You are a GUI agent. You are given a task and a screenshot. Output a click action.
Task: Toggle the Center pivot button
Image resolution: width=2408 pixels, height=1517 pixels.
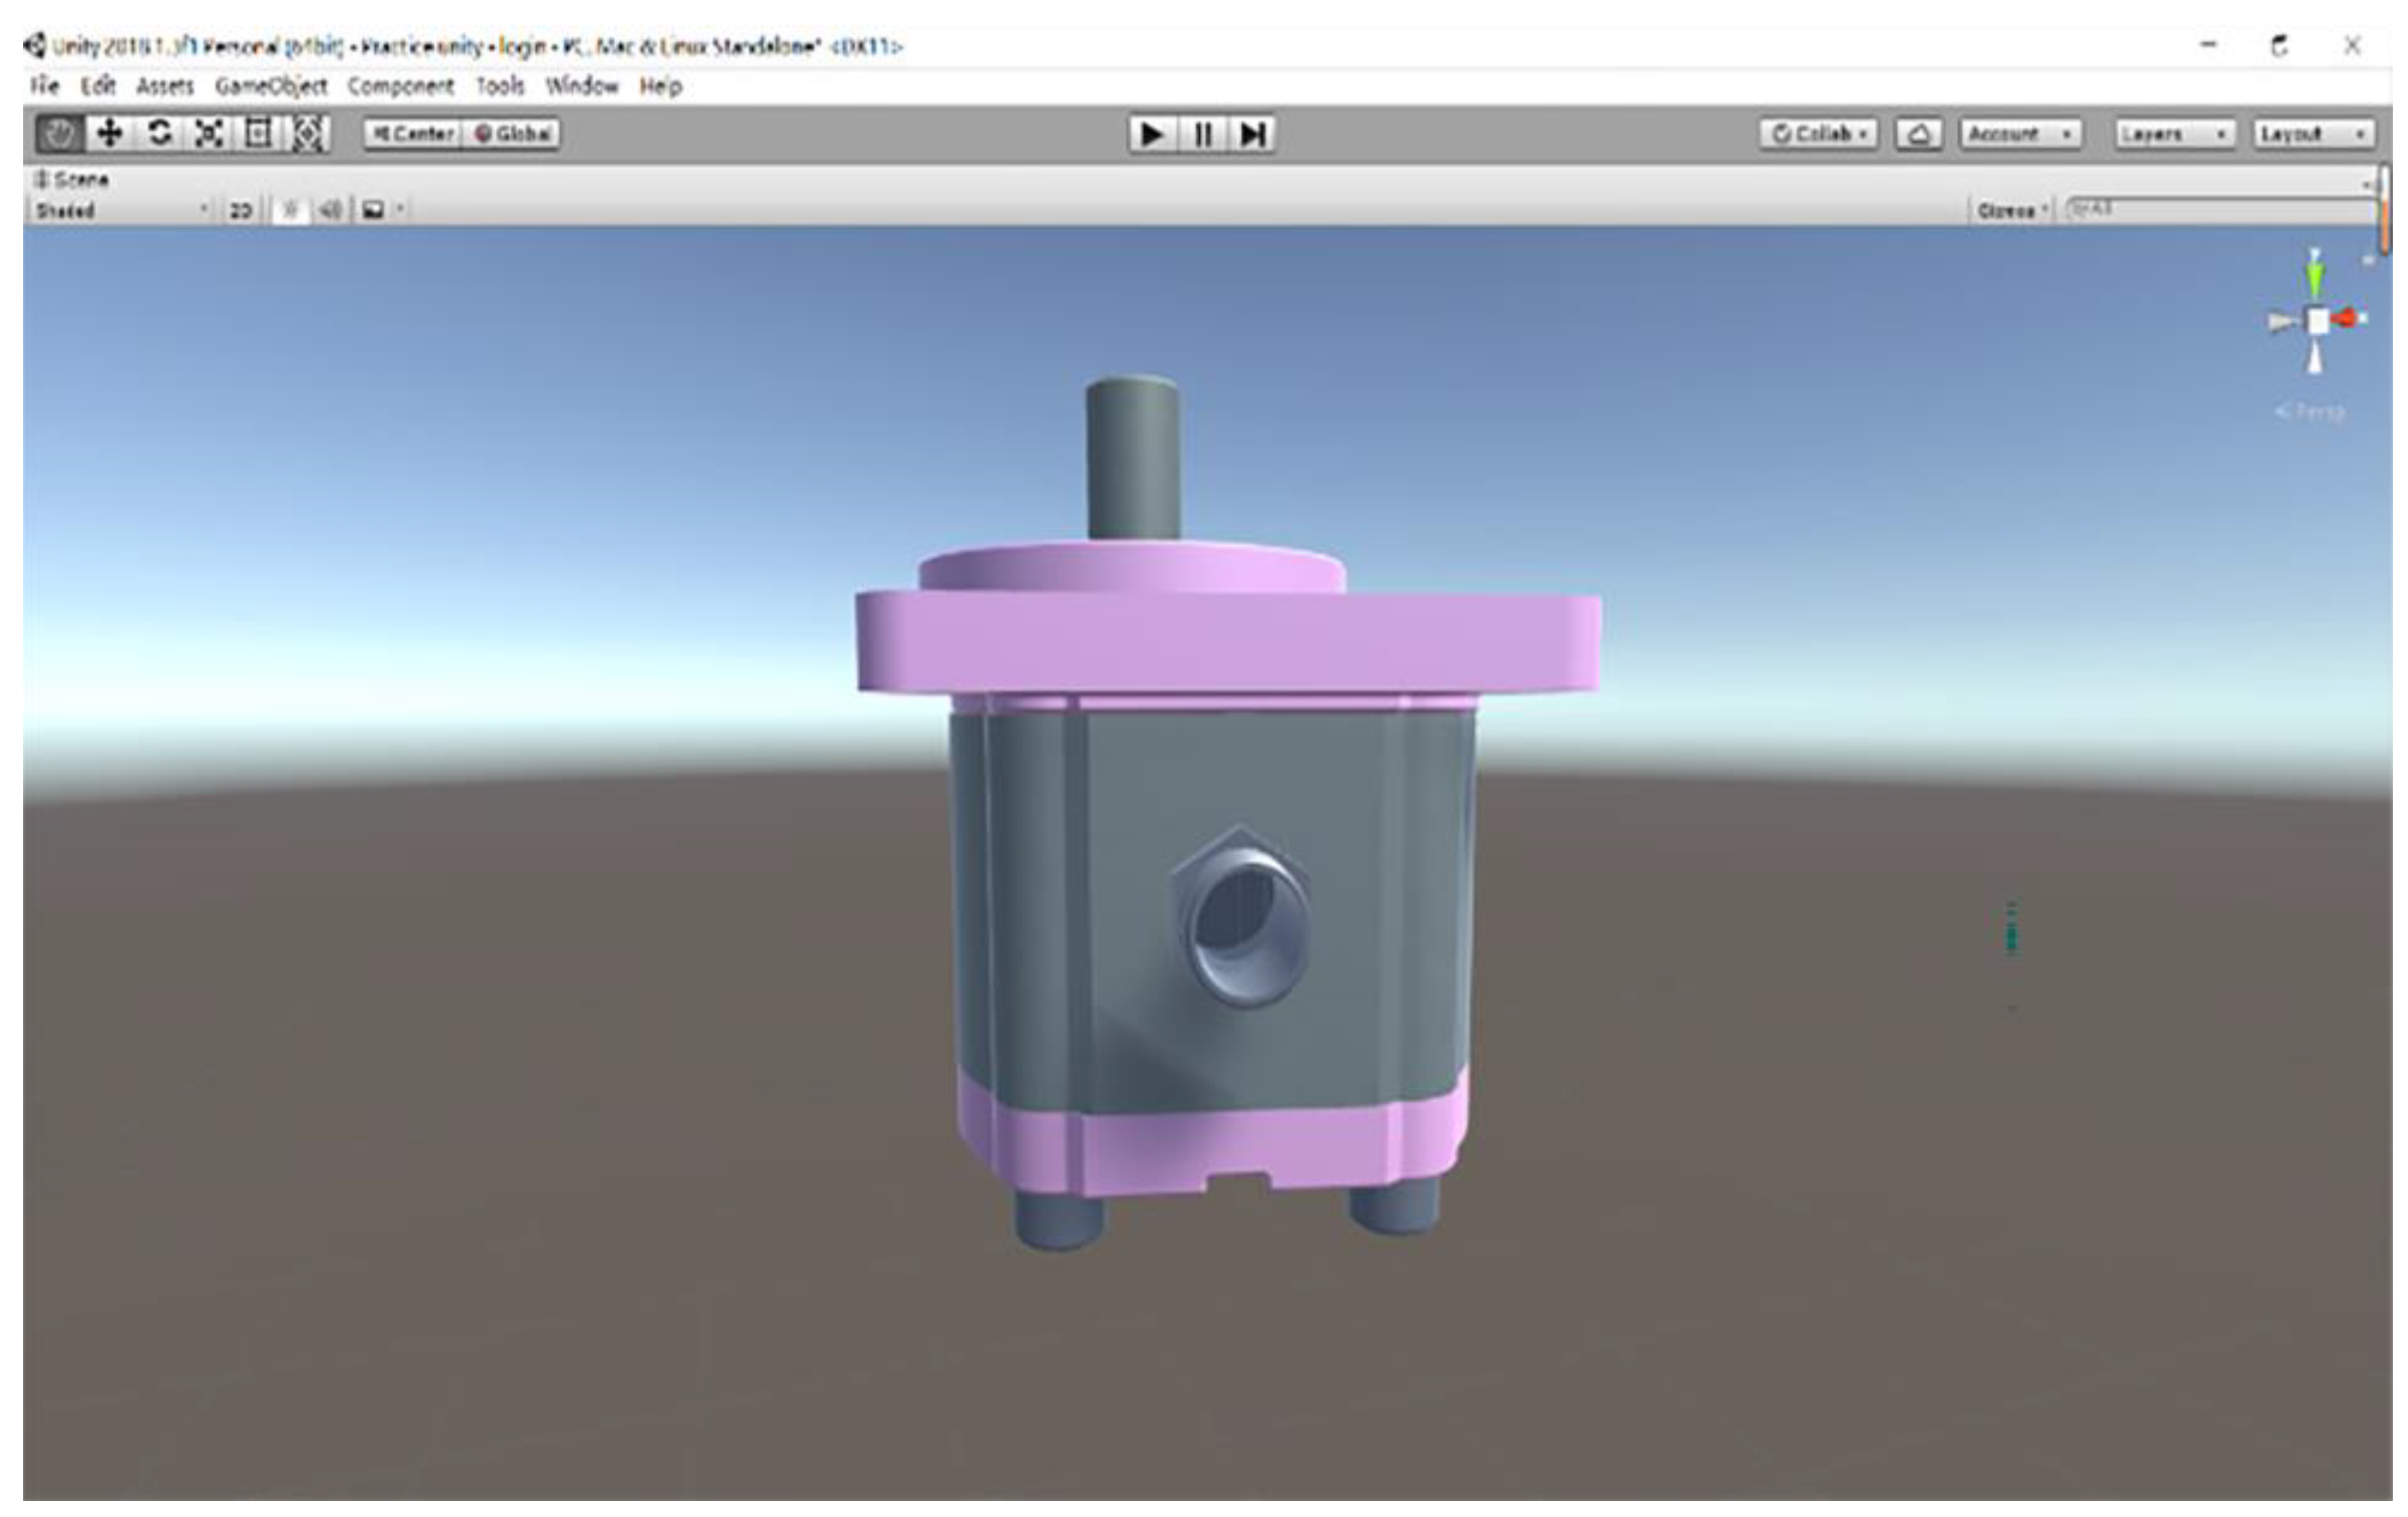click(413, 134)
